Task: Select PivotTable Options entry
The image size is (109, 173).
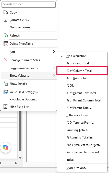Action: (x=23, y=99)
